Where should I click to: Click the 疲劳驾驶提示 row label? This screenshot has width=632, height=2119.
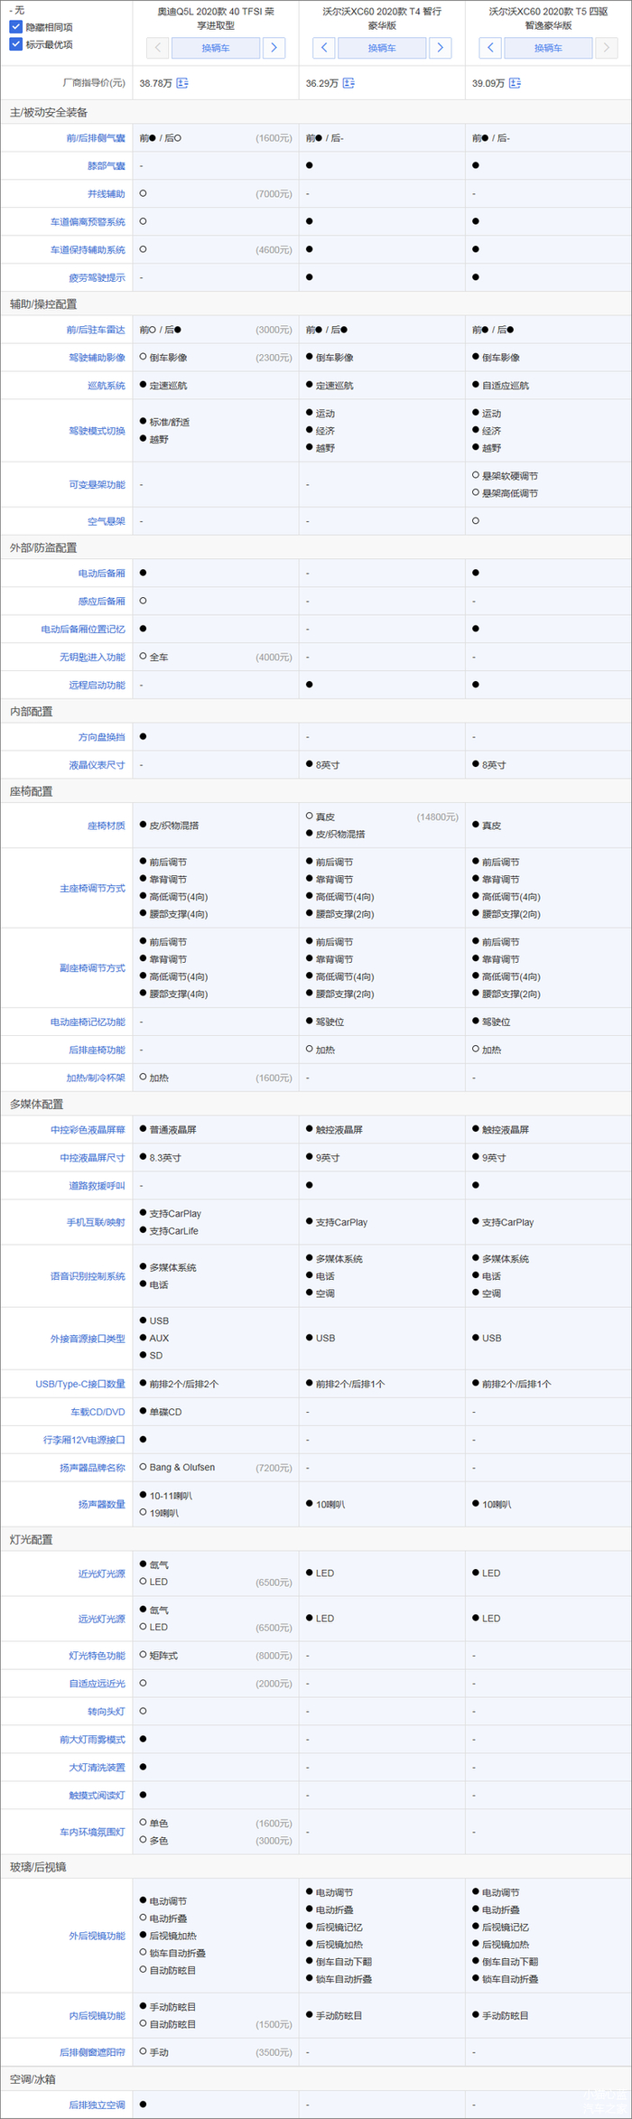(98, 278)
